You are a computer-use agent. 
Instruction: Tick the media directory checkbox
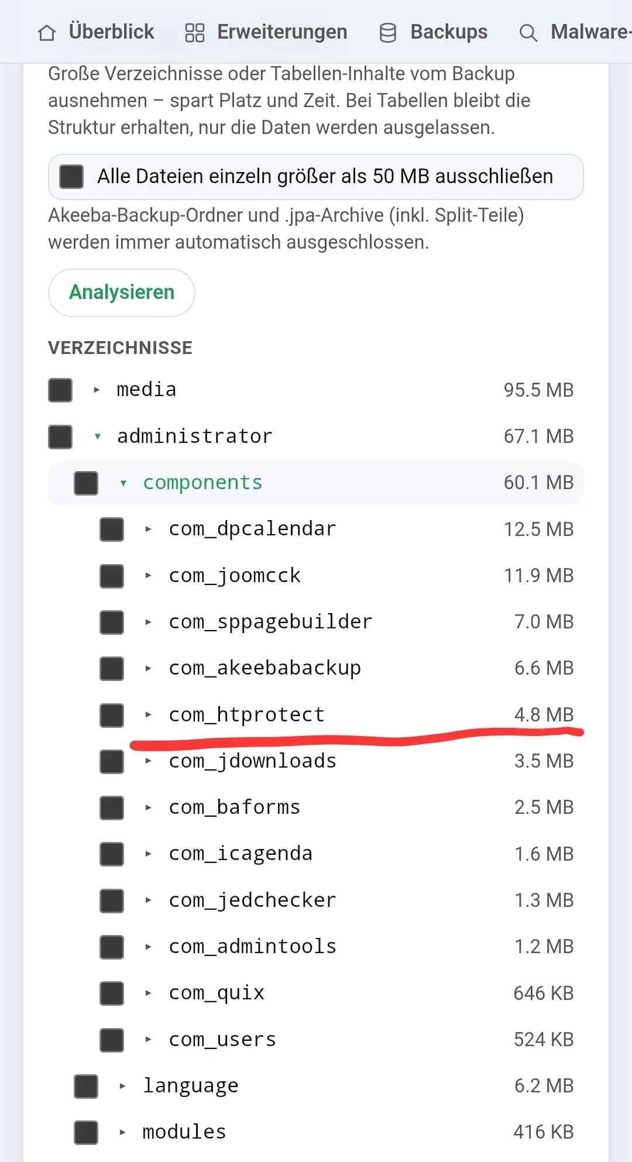[60, 390]
